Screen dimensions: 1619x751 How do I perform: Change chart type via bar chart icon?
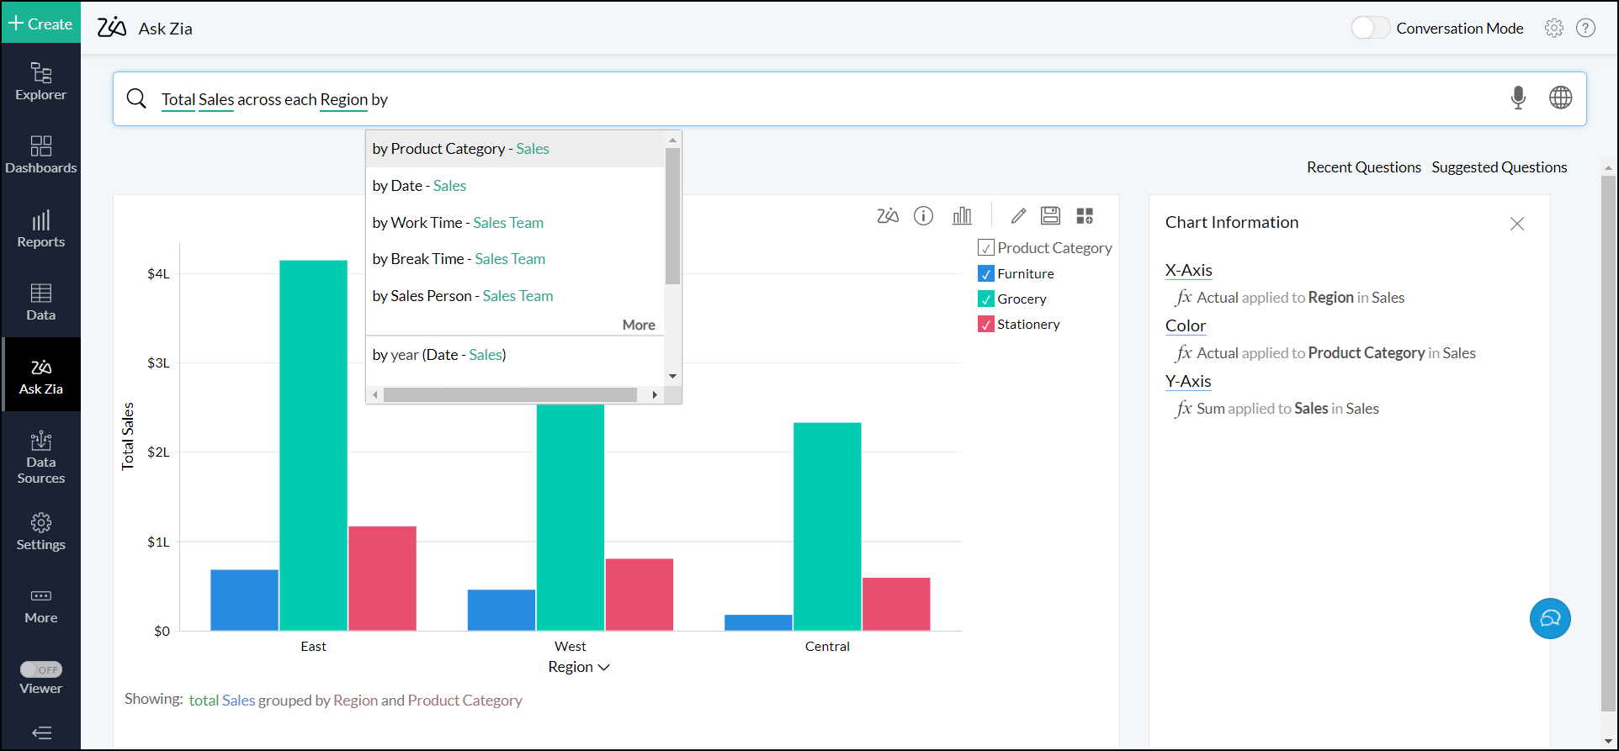pyautogui.click(x=962, y=216)
